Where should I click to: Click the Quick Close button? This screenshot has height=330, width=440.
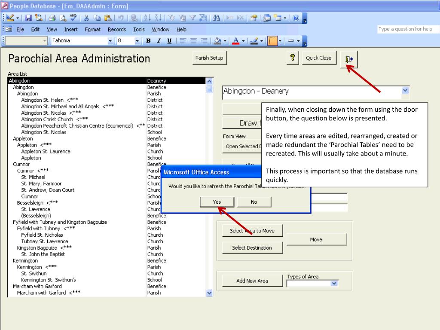319,58
